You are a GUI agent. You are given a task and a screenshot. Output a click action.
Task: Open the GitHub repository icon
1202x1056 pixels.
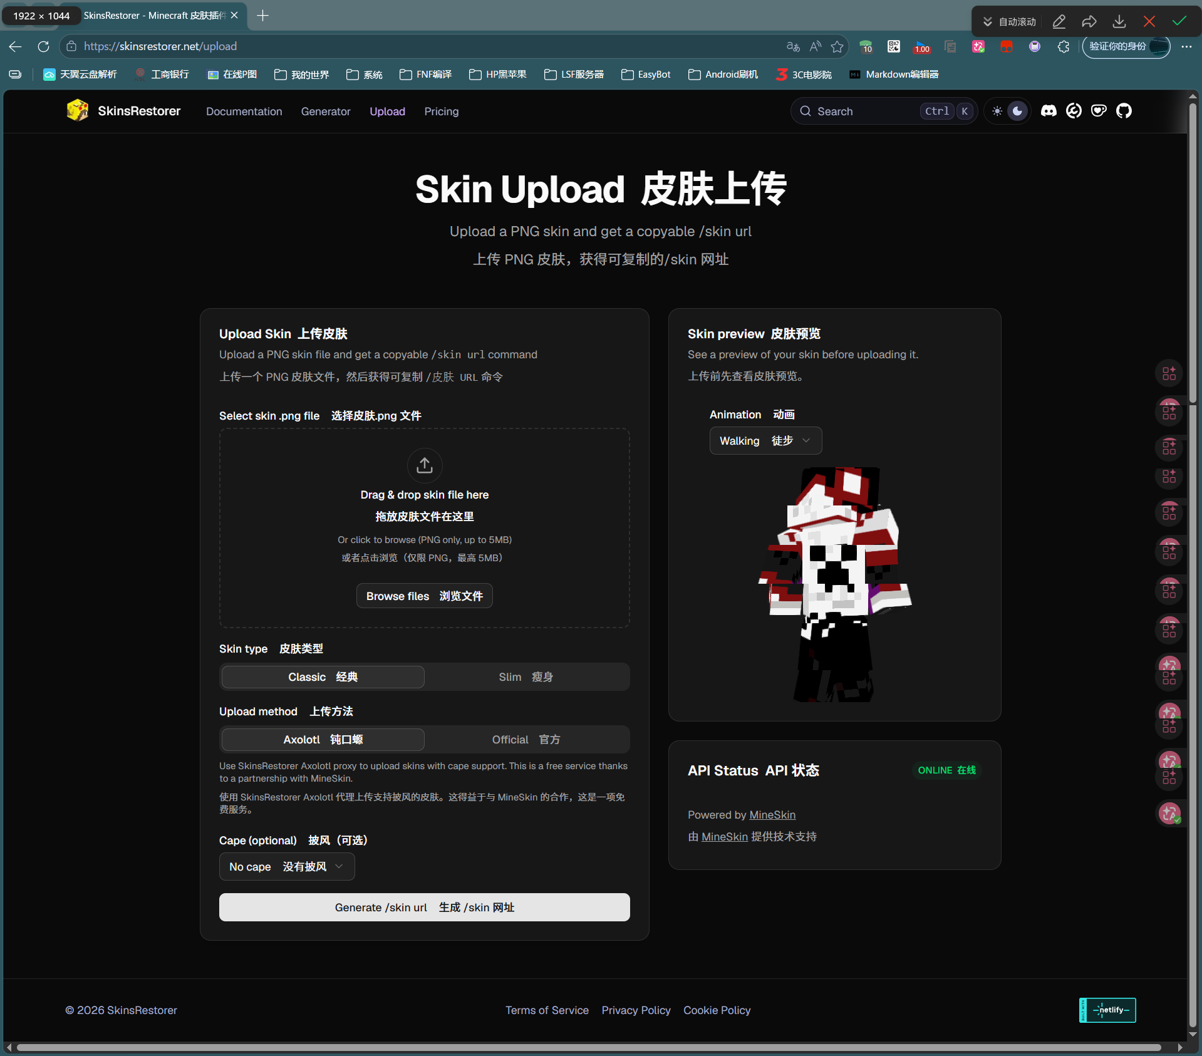coord(1124,111)
